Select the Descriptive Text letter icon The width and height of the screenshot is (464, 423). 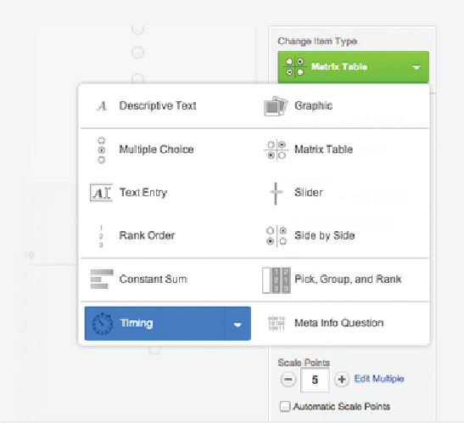click(102, 106)
